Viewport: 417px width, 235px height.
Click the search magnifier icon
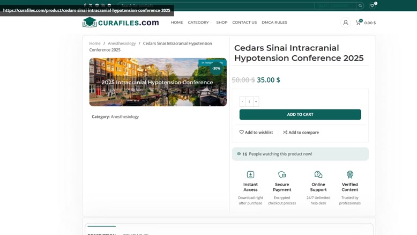tap(360, 6)
